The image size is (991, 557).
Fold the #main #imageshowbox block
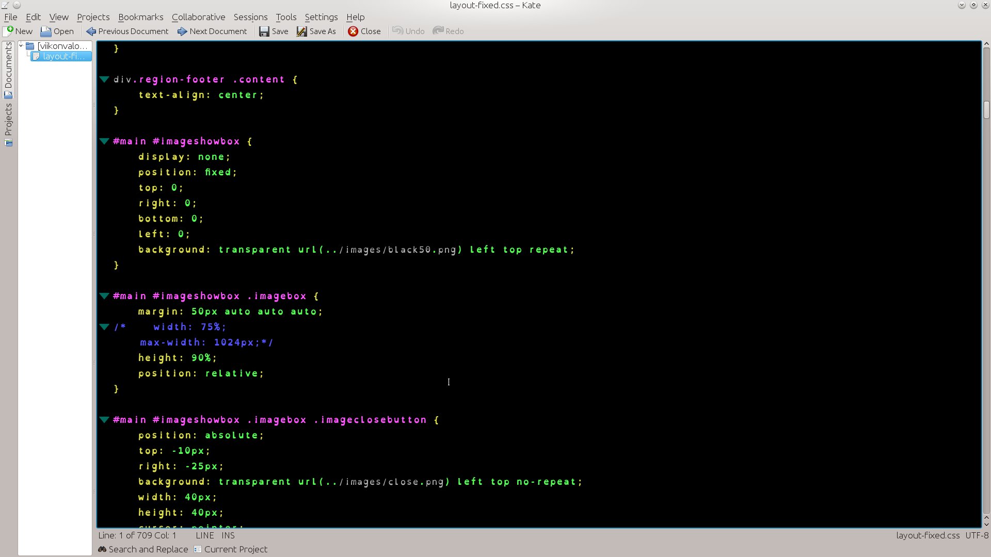104,141
